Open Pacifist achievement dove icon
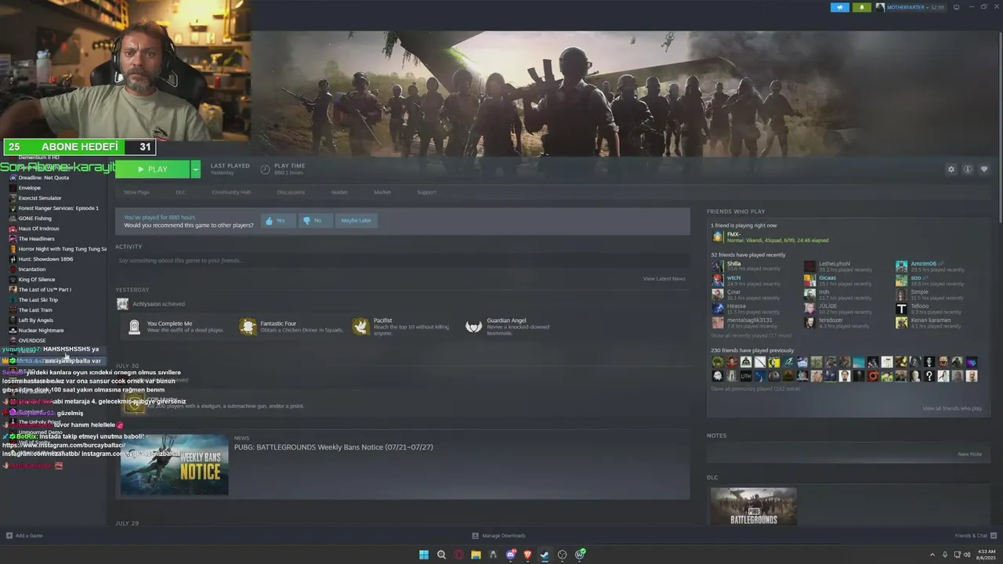The height and width of the screenshot is (564, 1003). pyautogui.click(x=360, y=327)
